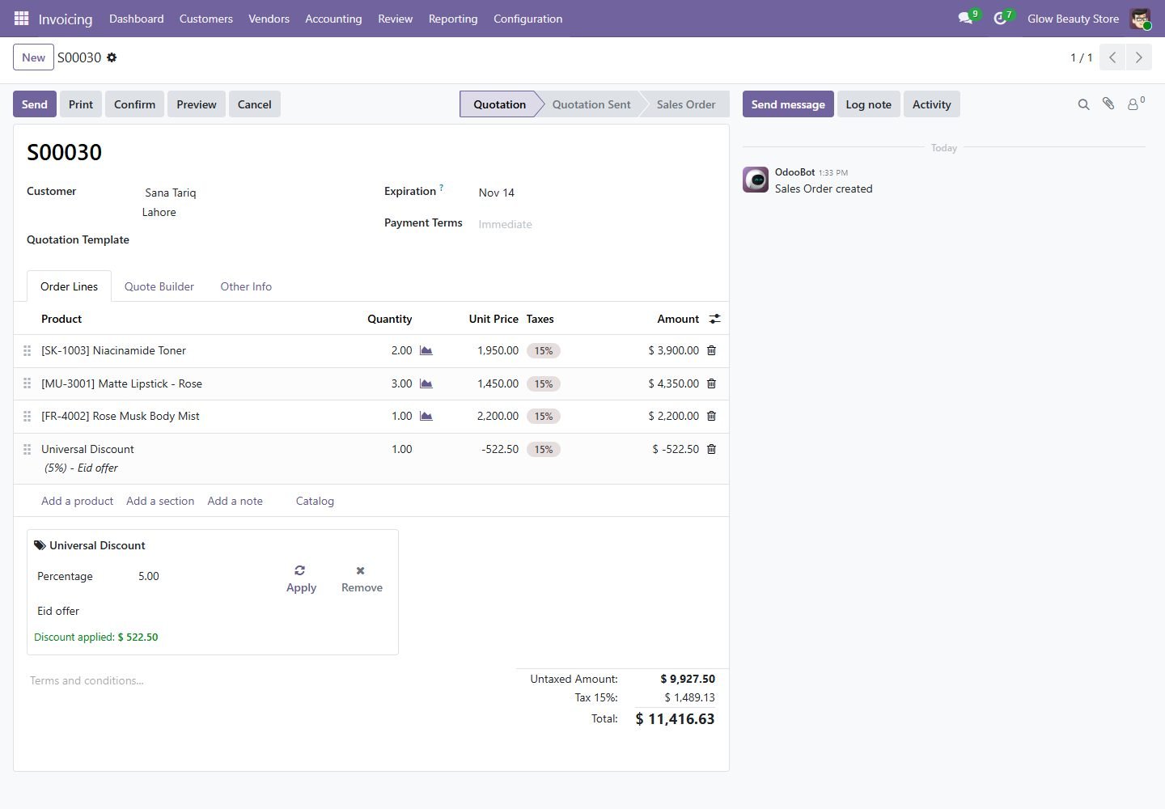Screen dimensions: 1165x809
Task: Attach files using the paperclip icon
Action: (1108, 104)
